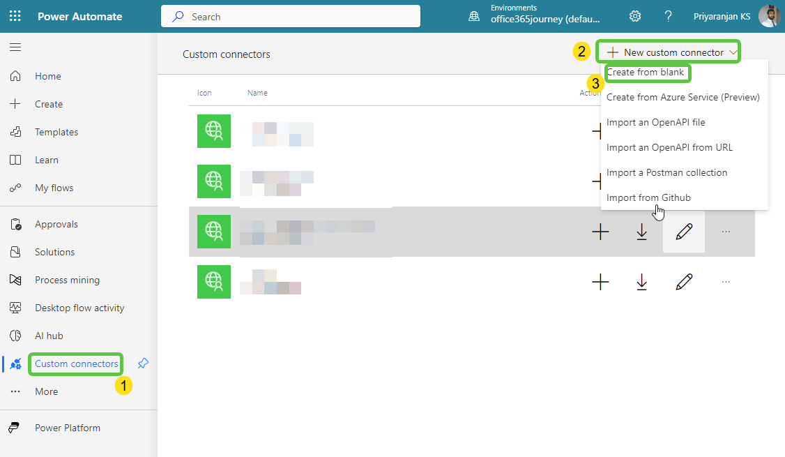Open your profile picture menu
This screenshot has height=457, width=785.
tap(769, 15)
